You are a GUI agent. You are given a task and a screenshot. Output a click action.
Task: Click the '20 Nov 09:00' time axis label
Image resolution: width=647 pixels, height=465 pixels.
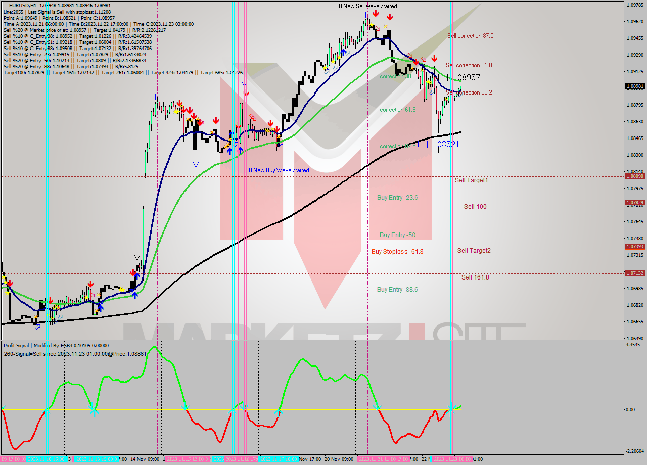point(339,459)
